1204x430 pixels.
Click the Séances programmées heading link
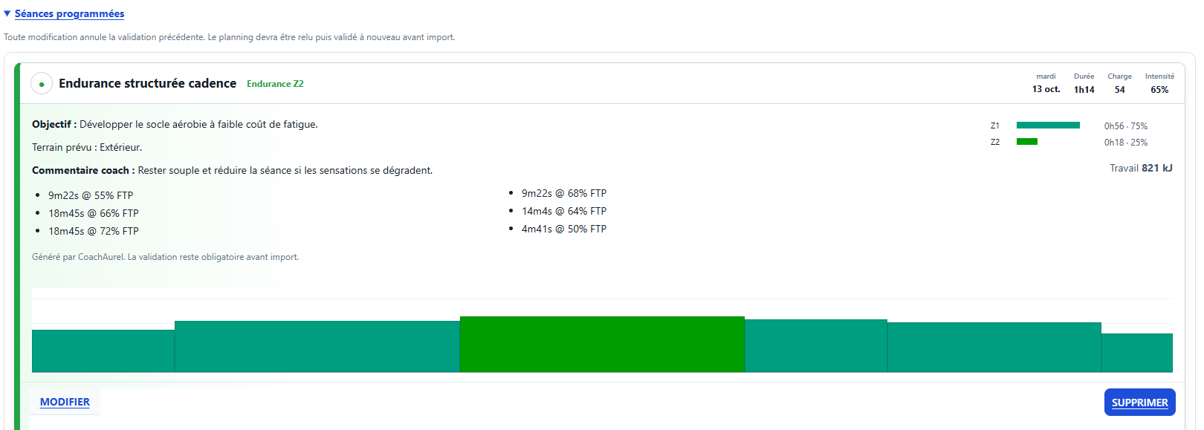coord(69,13)
